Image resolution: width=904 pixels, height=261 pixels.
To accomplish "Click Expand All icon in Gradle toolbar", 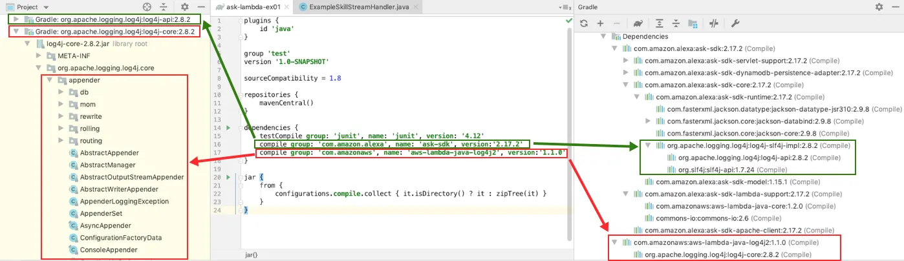I will tap(660, 23).
